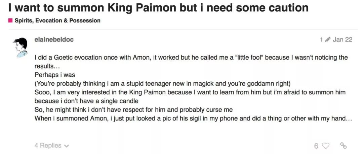Like the post with the heart icon
Image resolution: width=363 pixels, height=154 pixels.
click(326, 146)
